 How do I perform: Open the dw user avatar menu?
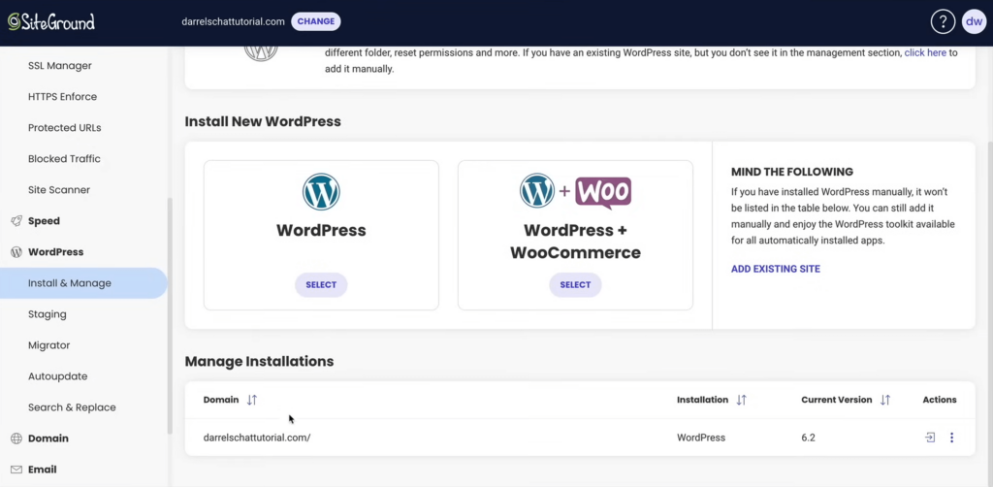(x=974, y=21)
